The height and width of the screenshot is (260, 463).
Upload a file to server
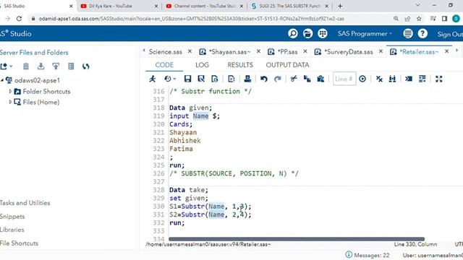[x=56, y=66]
